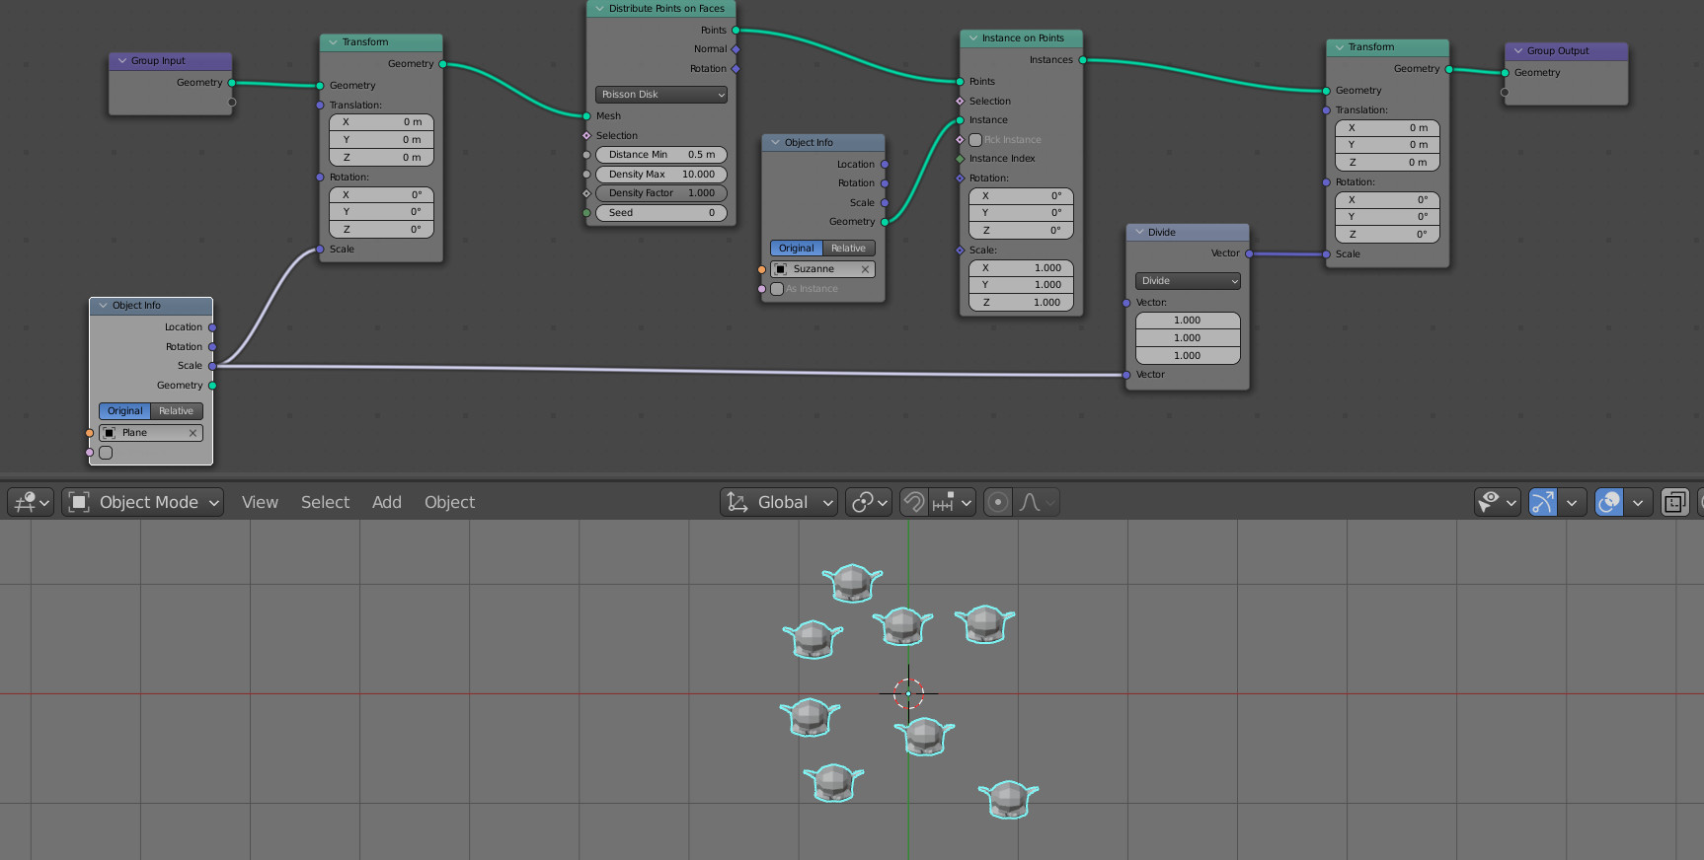
Task: Click the Instance Index input socket
Action: click(x=960, y=159)
